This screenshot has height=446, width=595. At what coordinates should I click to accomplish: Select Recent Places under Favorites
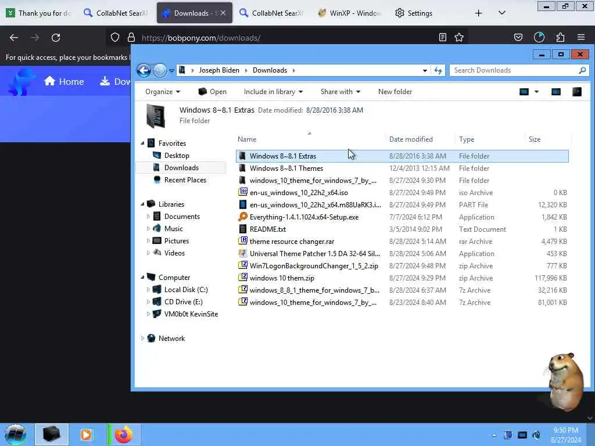185,180
